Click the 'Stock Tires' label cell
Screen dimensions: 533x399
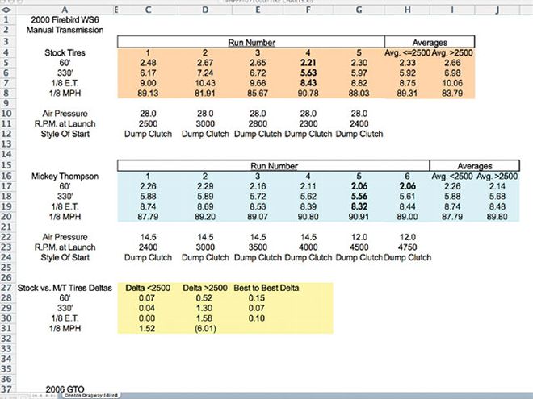[x=65, y=52]
